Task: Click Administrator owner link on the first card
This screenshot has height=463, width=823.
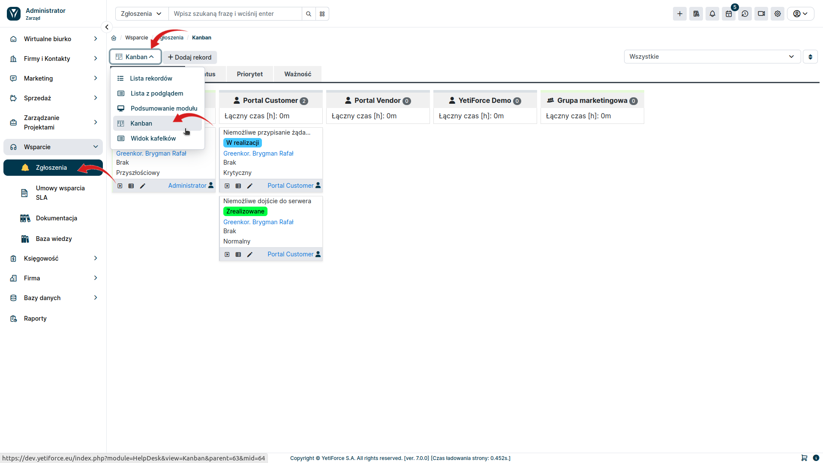Action: tap(187, 186)
